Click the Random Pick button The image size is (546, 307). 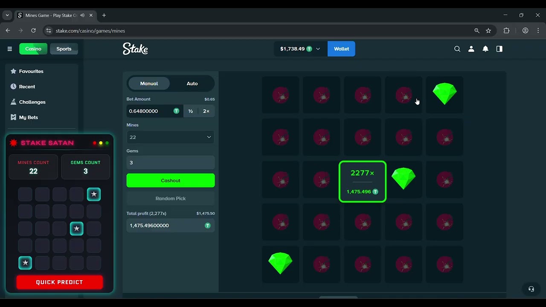tap(171, 198)
